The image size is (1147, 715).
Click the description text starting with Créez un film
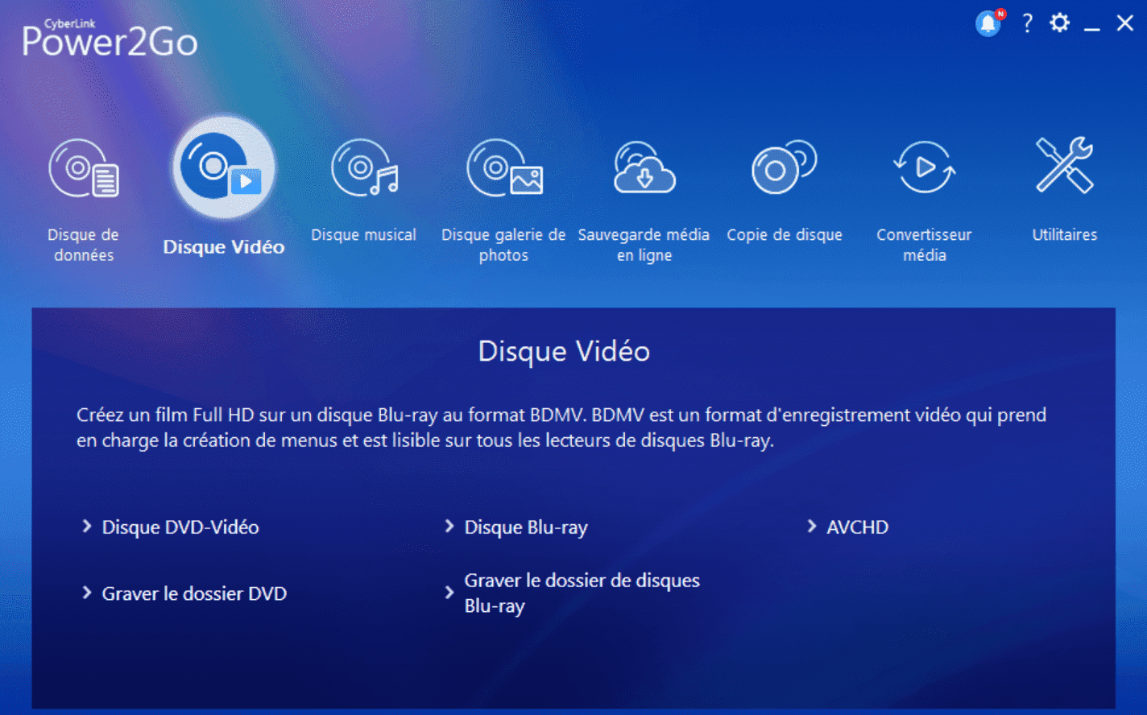pyautogui.click(x=561, y=428)
